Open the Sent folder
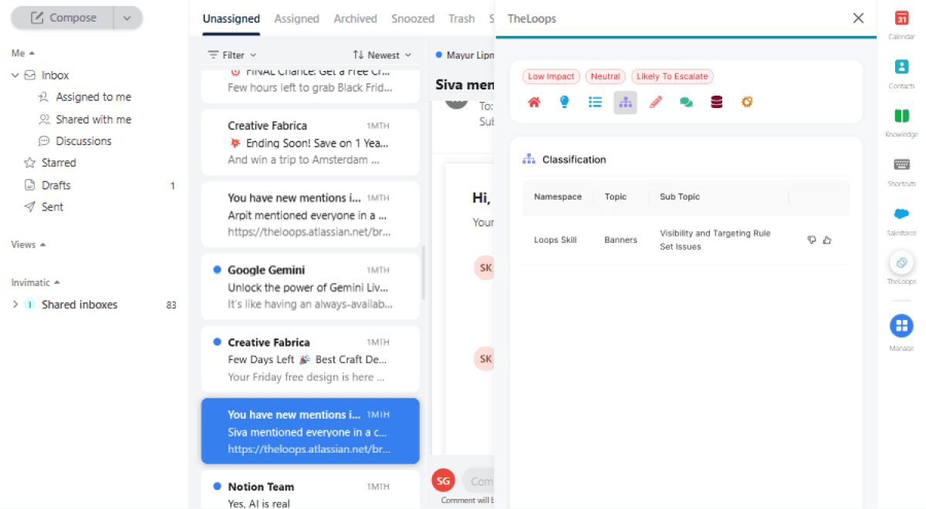This screenshot has height=509, width=926. click(52, 207)
